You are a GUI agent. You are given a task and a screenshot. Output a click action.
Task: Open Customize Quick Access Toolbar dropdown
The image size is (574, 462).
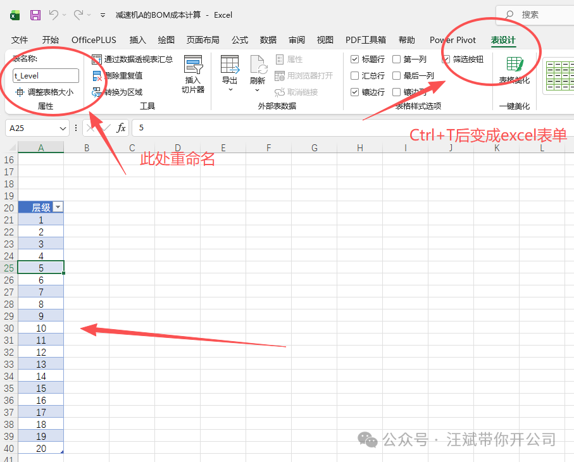103,15
